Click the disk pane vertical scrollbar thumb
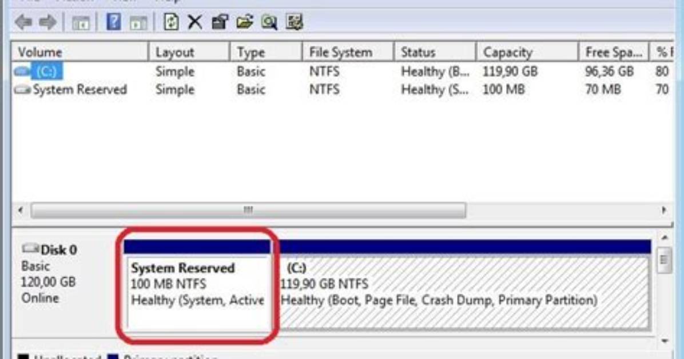Viewport: 684px width, 359px height. tap(665, 260)
